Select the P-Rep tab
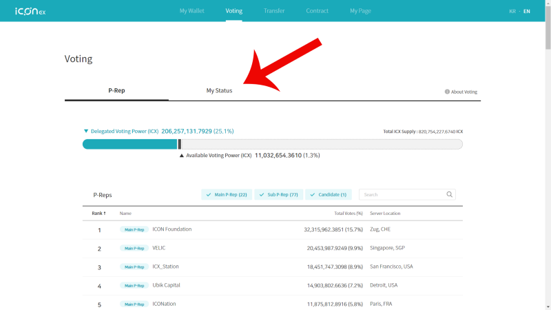 tap(116, 91)
